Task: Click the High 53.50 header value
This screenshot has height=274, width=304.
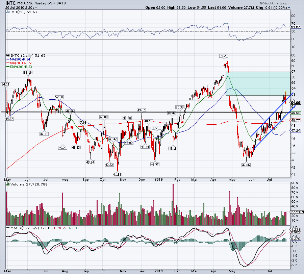Action: click(176, 7)
